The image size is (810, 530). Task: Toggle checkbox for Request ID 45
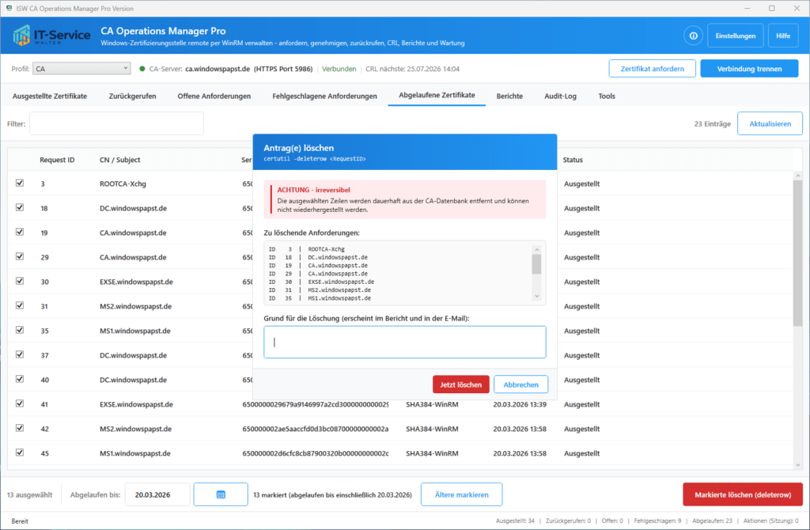[20, 452]
